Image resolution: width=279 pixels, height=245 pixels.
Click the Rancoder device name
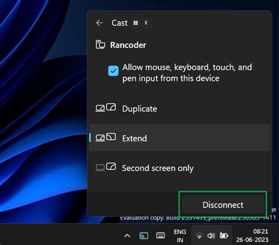click(x=128, y=45)
